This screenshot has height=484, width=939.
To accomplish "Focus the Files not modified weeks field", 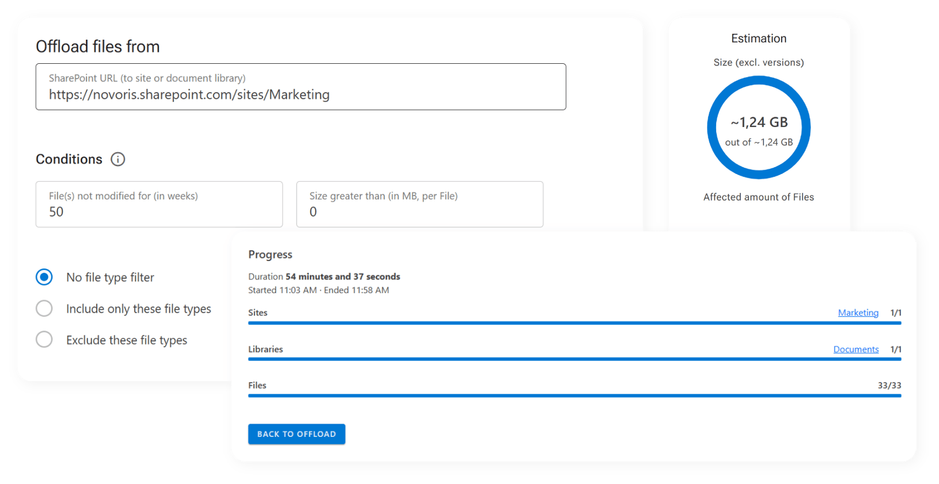I will (x=159, y=205).
